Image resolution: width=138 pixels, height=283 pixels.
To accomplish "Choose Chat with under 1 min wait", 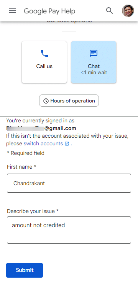I will (x=94, y=62).
